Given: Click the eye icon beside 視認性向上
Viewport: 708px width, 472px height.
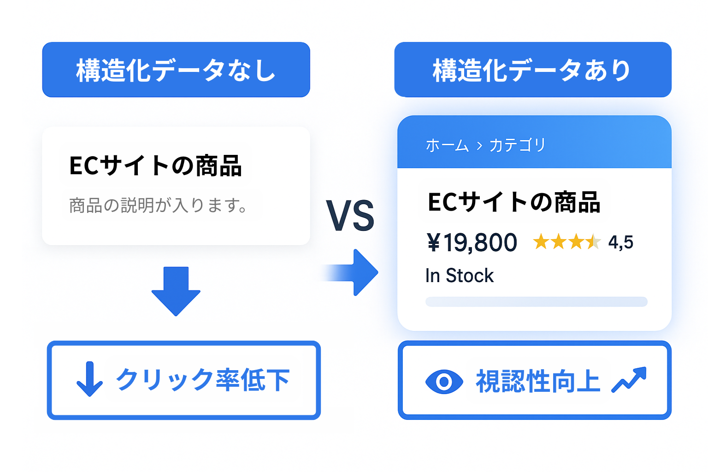Looking at the screenshot, I should click(x=444, y=381).
